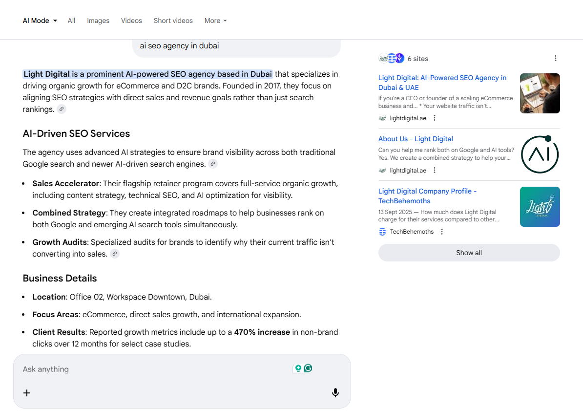Click the Grammarly icon in input box
The width and height of the screenshot is (583, 412).
[308, 369]
